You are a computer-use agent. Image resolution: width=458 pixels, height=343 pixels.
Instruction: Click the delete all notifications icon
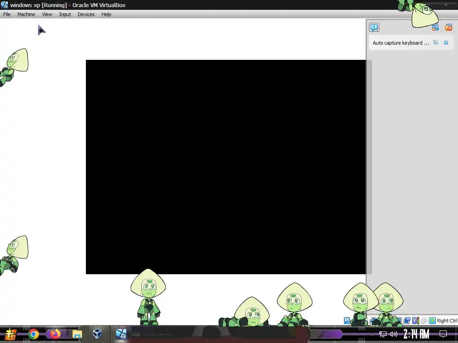(448, 27)
